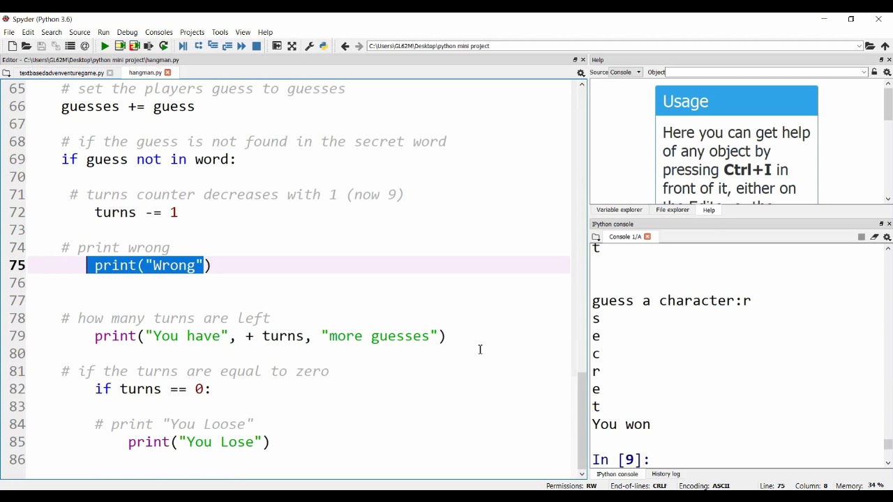Run selection or current line icon

tap(149, 46)
